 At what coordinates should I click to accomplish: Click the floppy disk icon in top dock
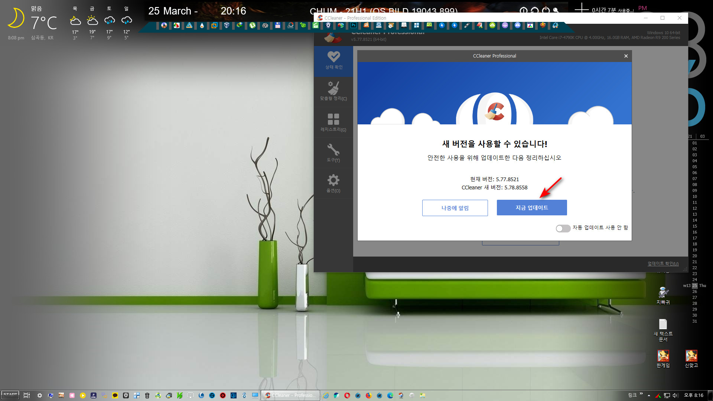coord(277,25)
